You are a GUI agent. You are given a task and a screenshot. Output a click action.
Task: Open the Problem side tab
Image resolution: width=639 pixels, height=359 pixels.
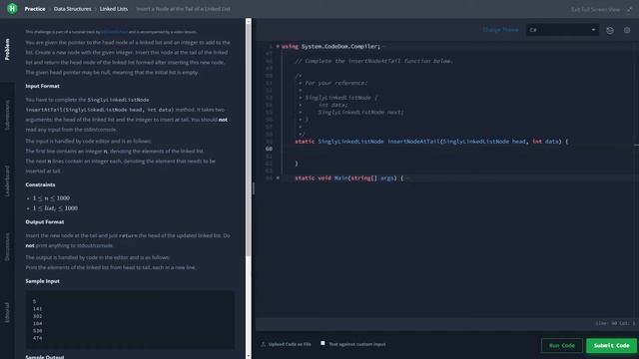7,49
